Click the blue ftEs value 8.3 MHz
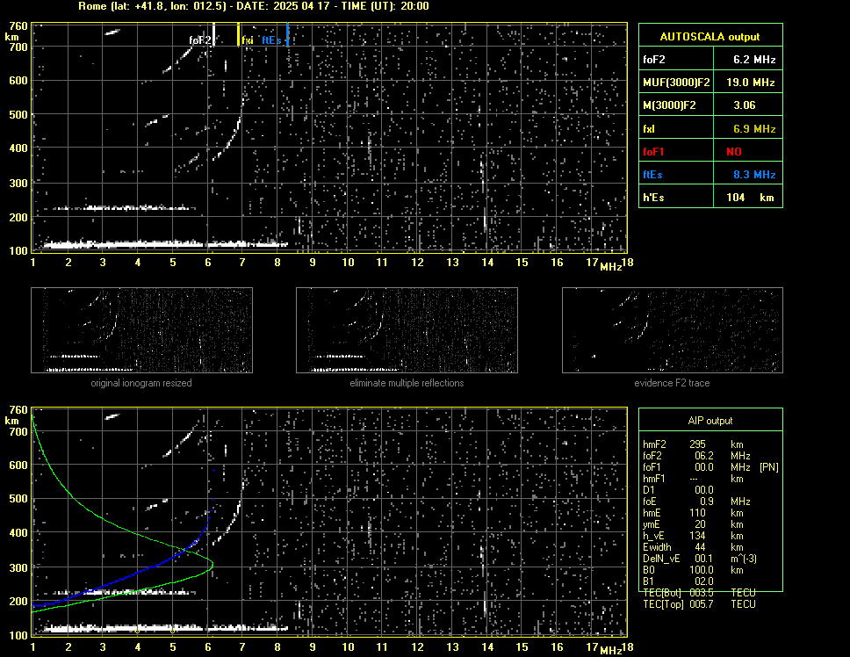 click(x=754, y=175)
